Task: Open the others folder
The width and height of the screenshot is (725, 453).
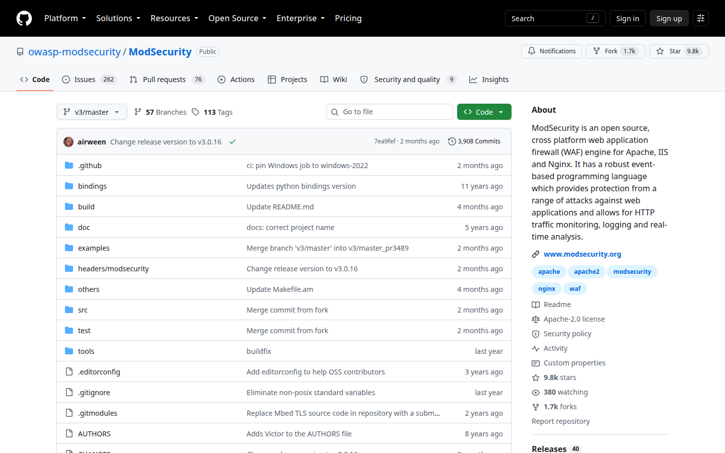Action: [89, 289]
